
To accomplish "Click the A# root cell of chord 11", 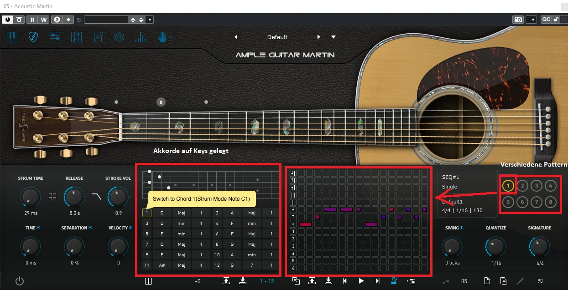I will [162, 265].
